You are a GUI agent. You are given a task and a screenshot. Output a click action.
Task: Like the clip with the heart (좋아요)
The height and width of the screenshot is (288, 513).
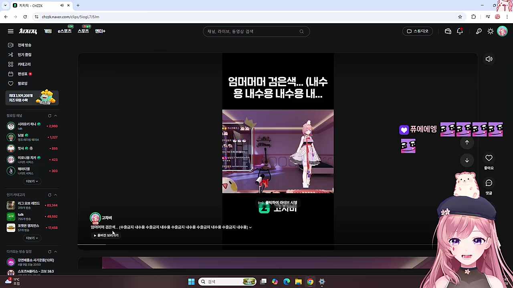(x=489, y=158)
